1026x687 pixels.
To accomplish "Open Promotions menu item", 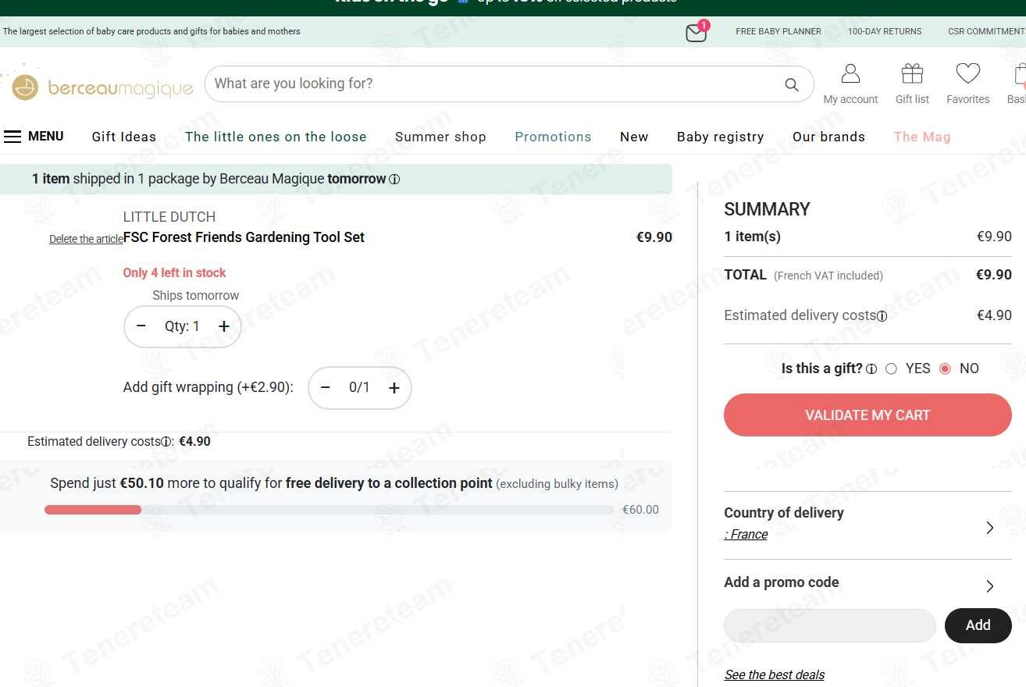I will 553,137.
